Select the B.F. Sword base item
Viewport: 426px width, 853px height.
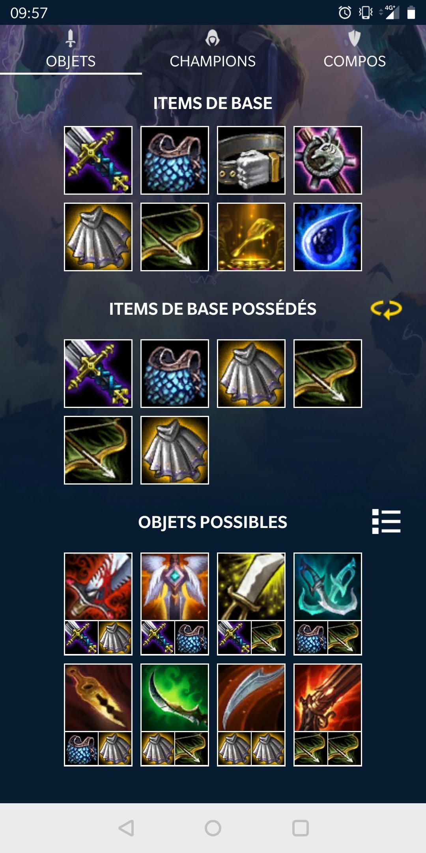click(x=98, y=160)
